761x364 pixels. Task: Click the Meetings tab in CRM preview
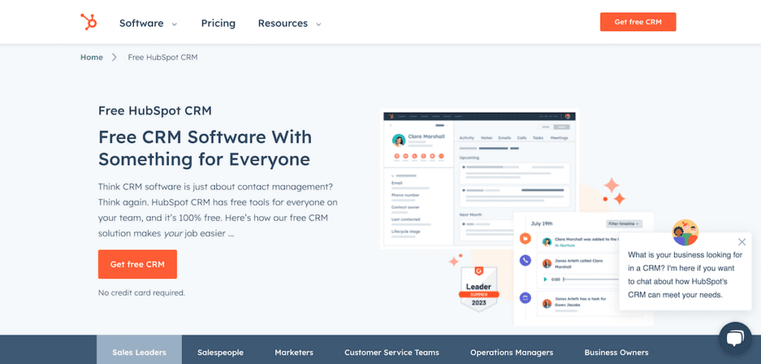(559, 138)
